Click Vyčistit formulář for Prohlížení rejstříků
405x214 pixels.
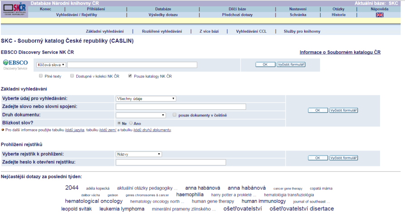(x=344, y=158)
